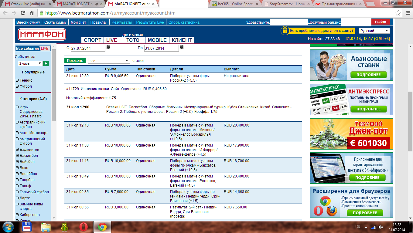Click green arrow next to 2 часа
The image size is (413, 233).
[x=46, y=63]
